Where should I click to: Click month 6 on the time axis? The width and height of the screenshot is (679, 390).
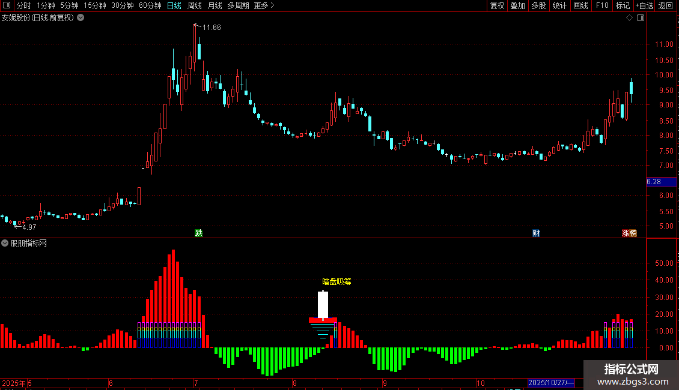point(111,383)
